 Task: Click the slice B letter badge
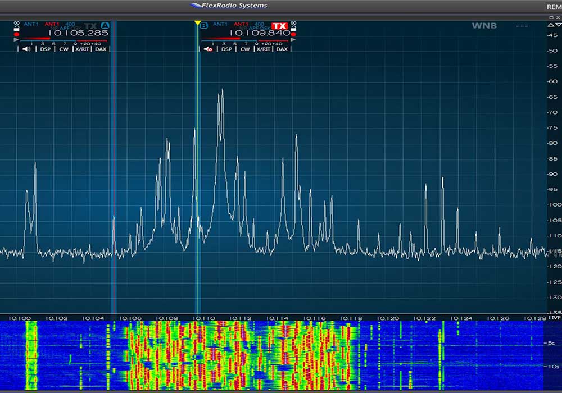coord(203,25)
